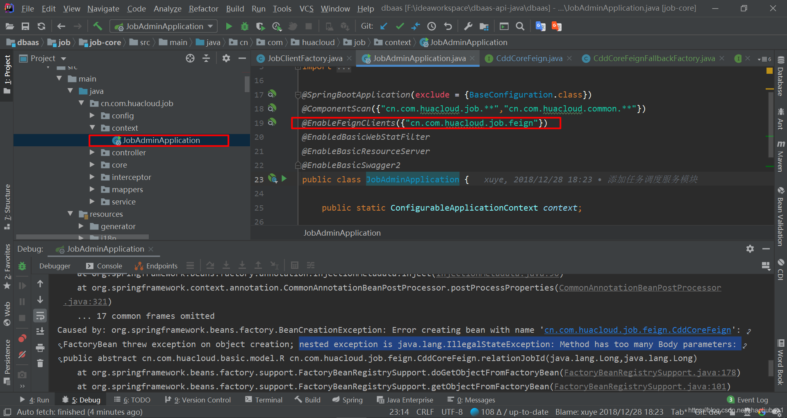Start the Debug session from the toolbar
Image resolution: width=787 pixels, height=418 pixels.
245,26
